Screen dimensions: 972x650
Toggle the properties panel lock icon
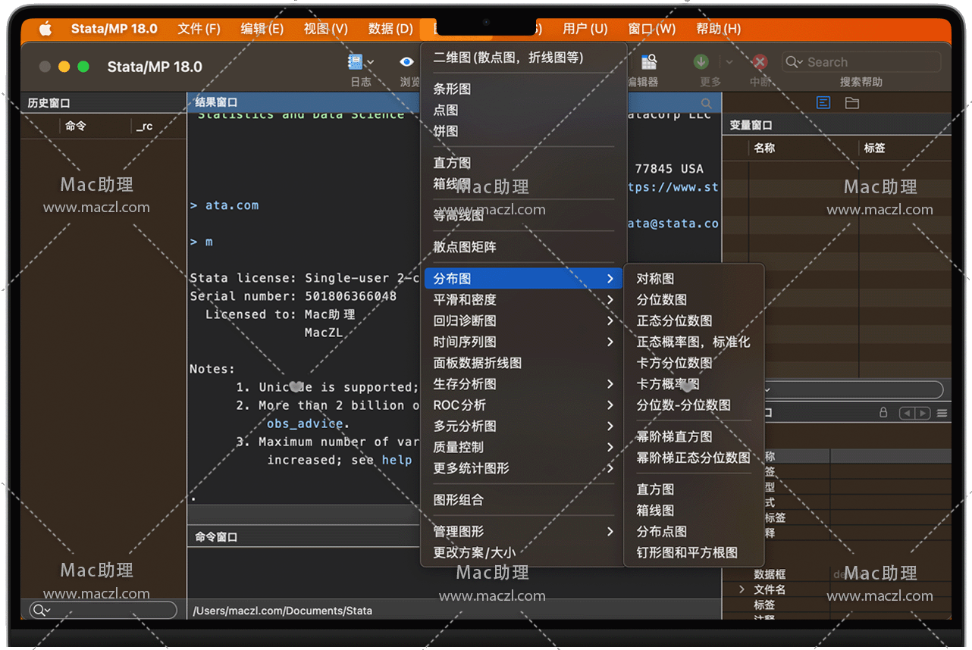883,413
